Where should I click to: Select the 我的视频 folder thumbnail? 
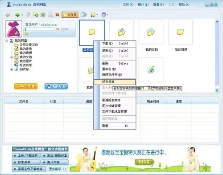click(180, 32)
